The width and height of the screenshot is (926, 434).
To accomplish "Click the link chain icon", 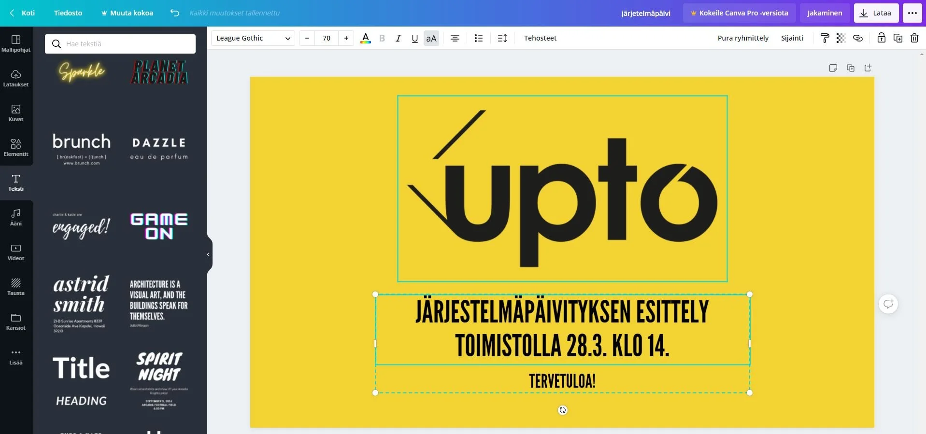I will (x=858, y=38).
